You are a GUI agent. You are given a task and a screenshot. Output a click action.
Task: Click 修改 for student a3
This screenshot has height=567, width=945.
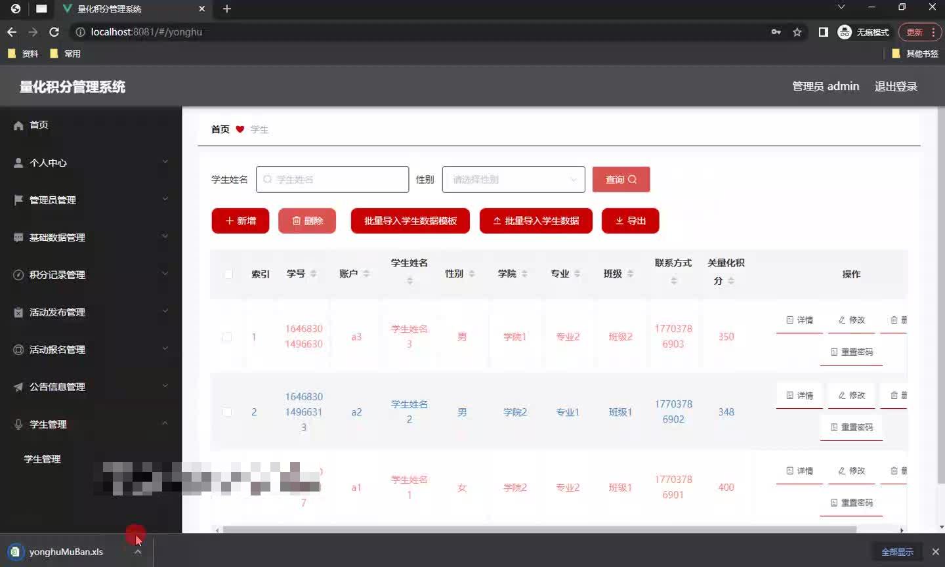(x=852, y=320)
